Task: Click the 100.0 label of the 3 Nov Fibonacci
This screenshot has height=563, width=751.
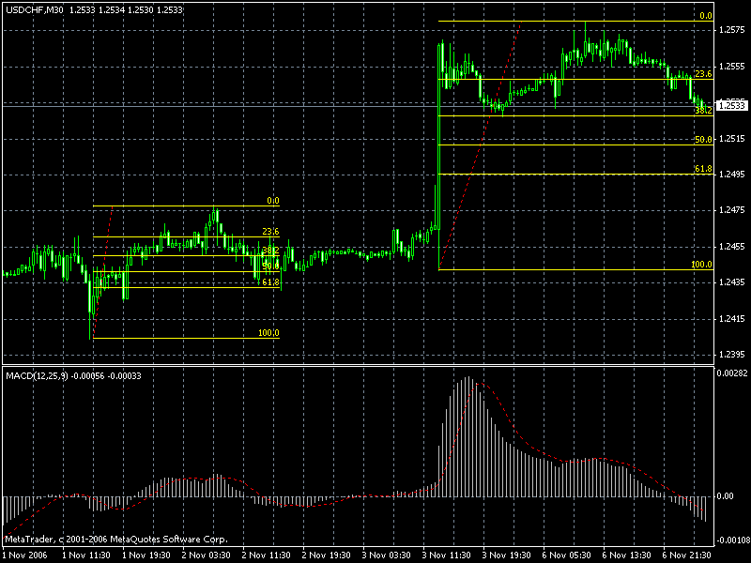Action: coord(701,265)
